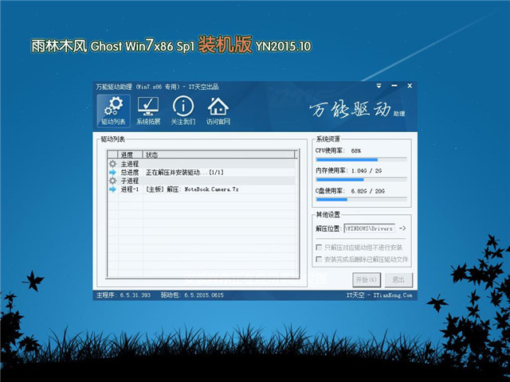Click the 主程序: 6.5.31.393 status text
Image resolution: width=510 pixels, height=382 pixels.
pyautogui.click(x=124, y=295)
